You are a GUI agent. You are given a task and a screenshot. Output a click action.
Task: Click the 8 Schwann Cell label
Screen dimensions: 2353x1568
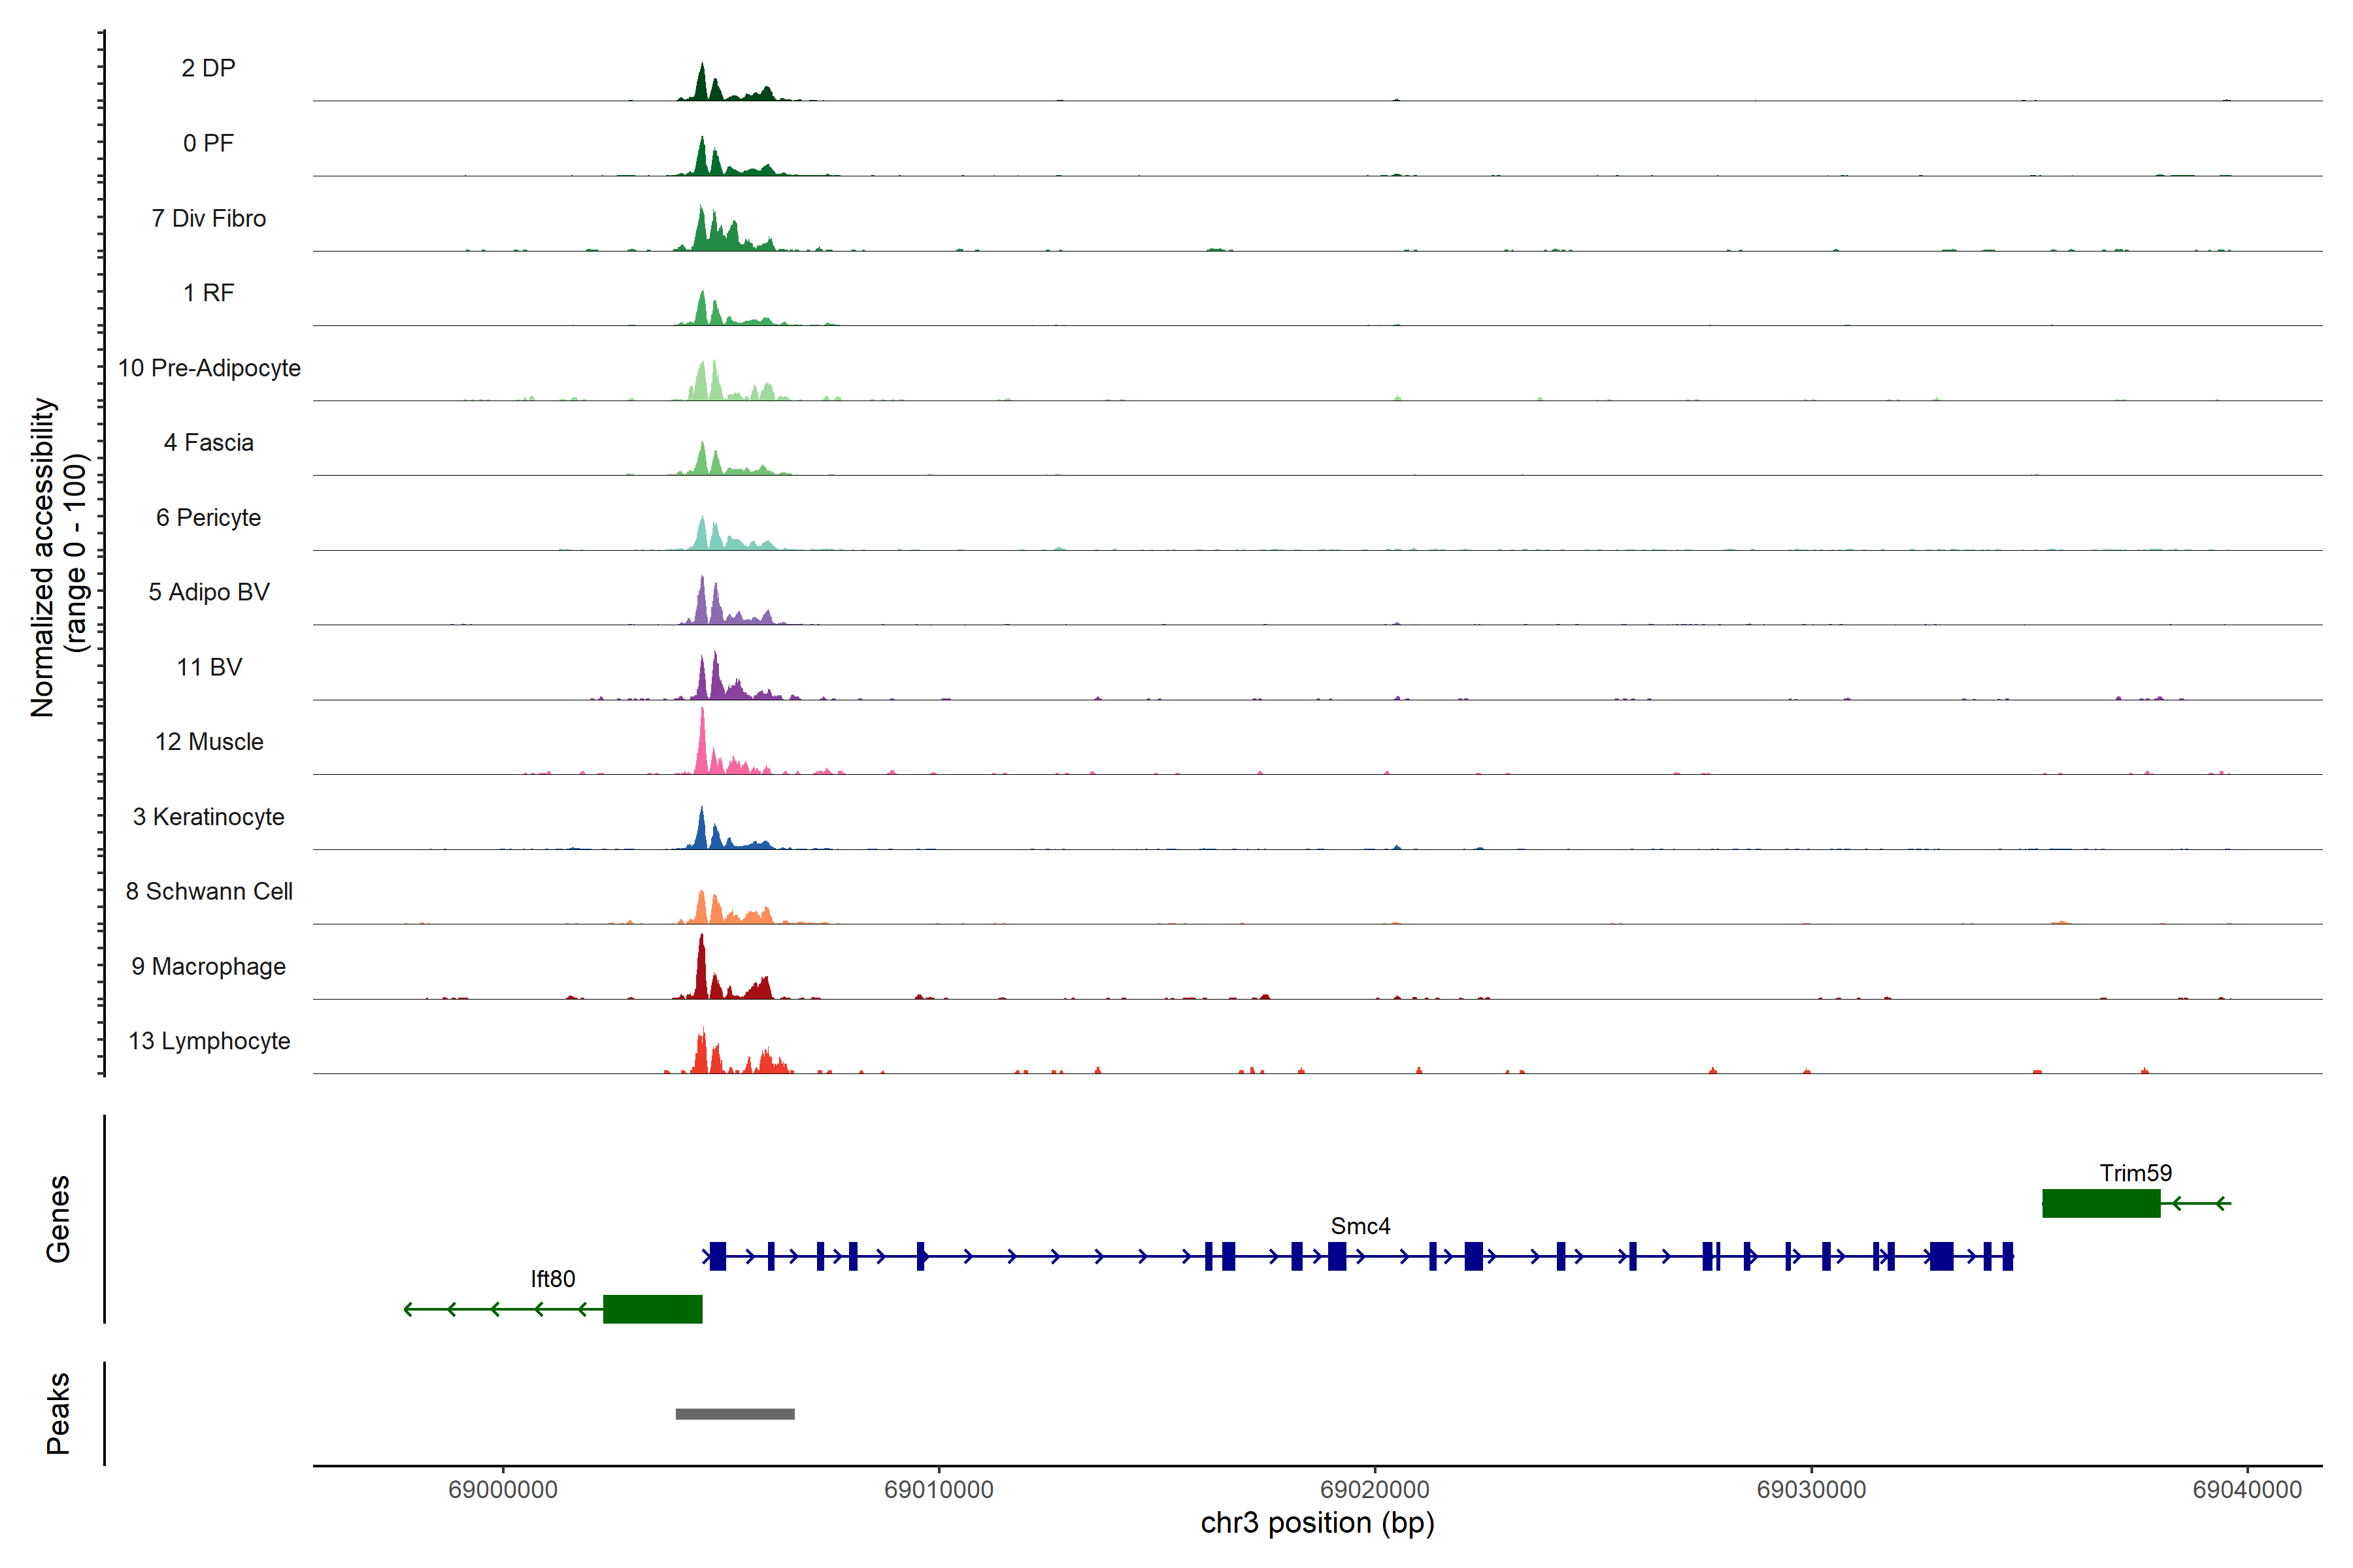(209, 891)
